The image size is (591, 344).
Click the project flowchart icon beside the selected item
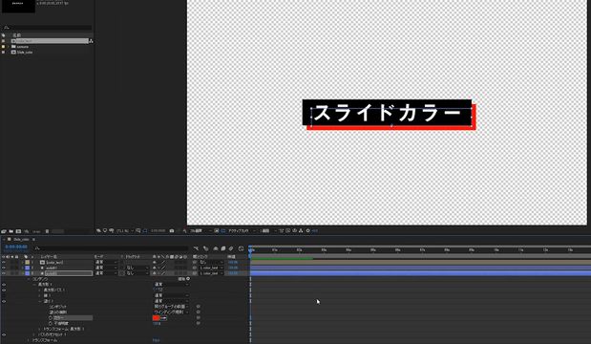(91, 41)
